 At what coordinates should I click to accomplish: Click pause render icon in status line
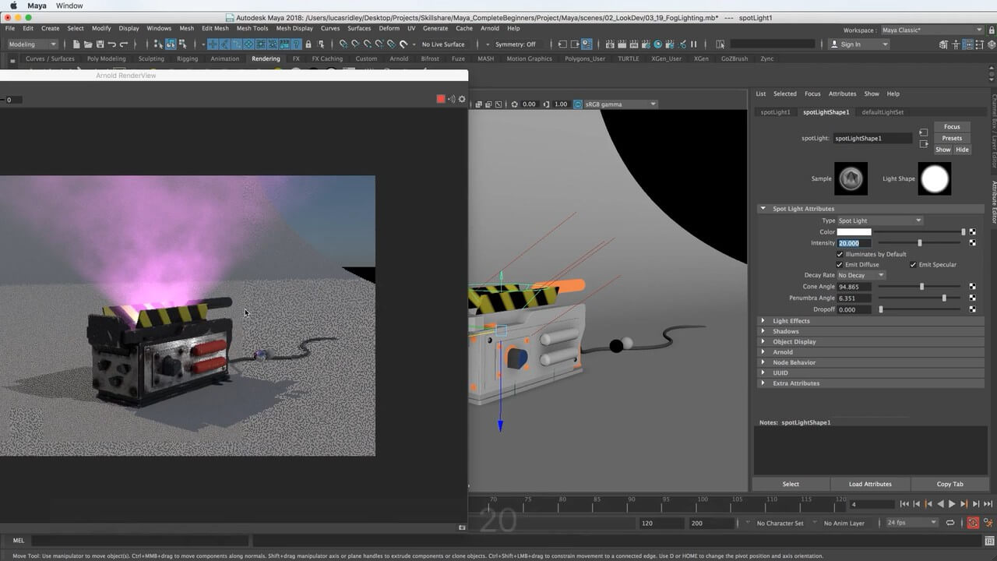click(x=693, y=44)
